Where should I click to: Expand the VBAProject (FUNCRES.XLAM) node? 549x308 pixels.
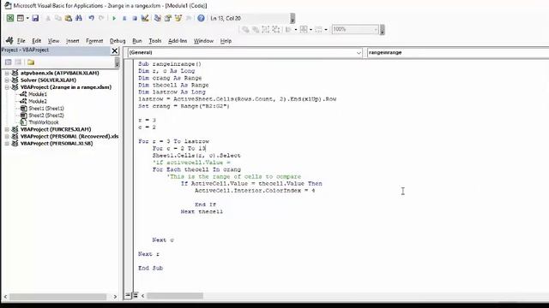pos(7,129)
